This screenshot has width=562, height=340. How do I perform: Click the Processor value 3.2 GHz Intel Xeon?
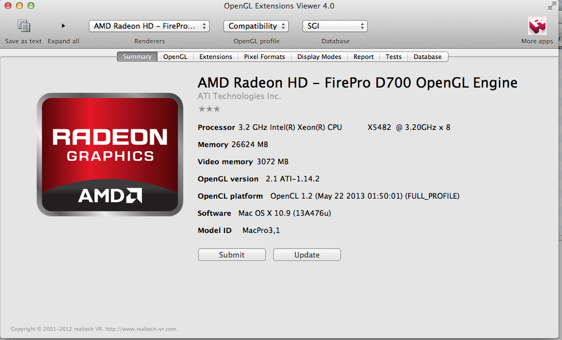tap(290, 127)
